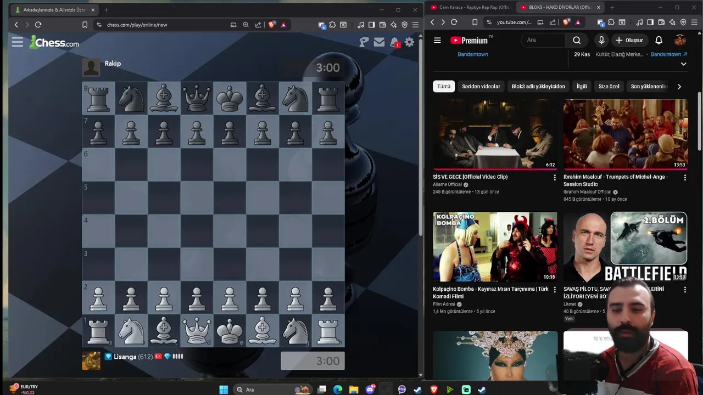Image resolution: width=703 pixels, height=395 pixels.
Task: Click YouTube search magnifier button
Action: tap(577, 40)
